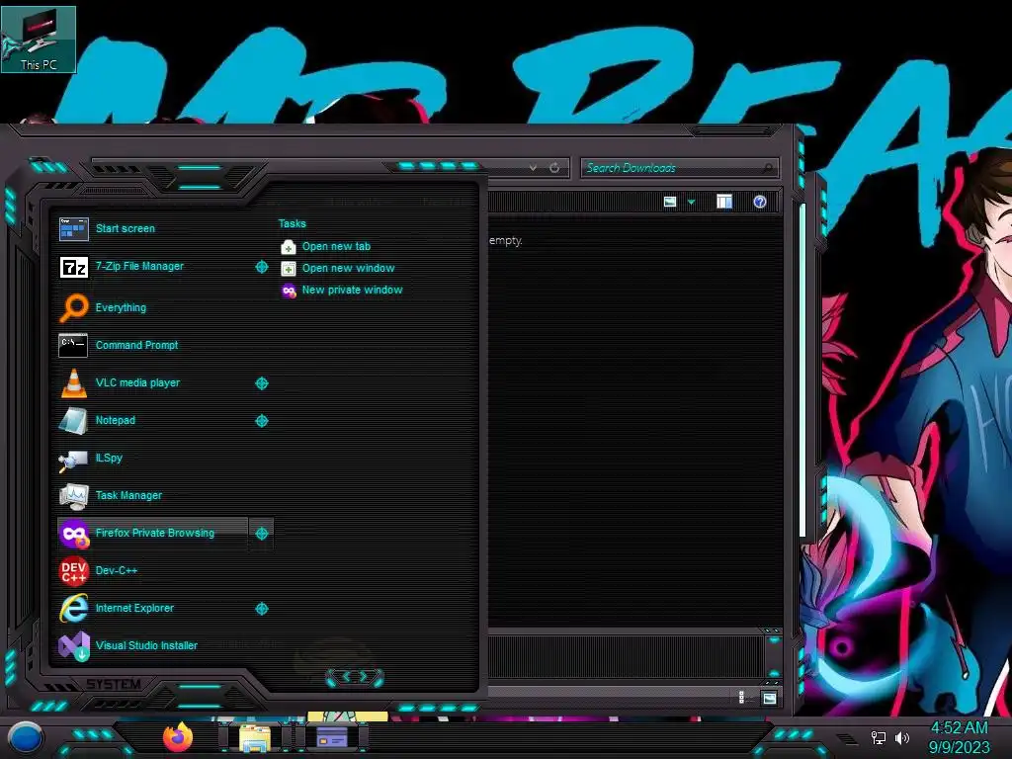Refresh the Downloads folder in Explorer
This screenshot has width=1012, height=759.
point(554,168)
